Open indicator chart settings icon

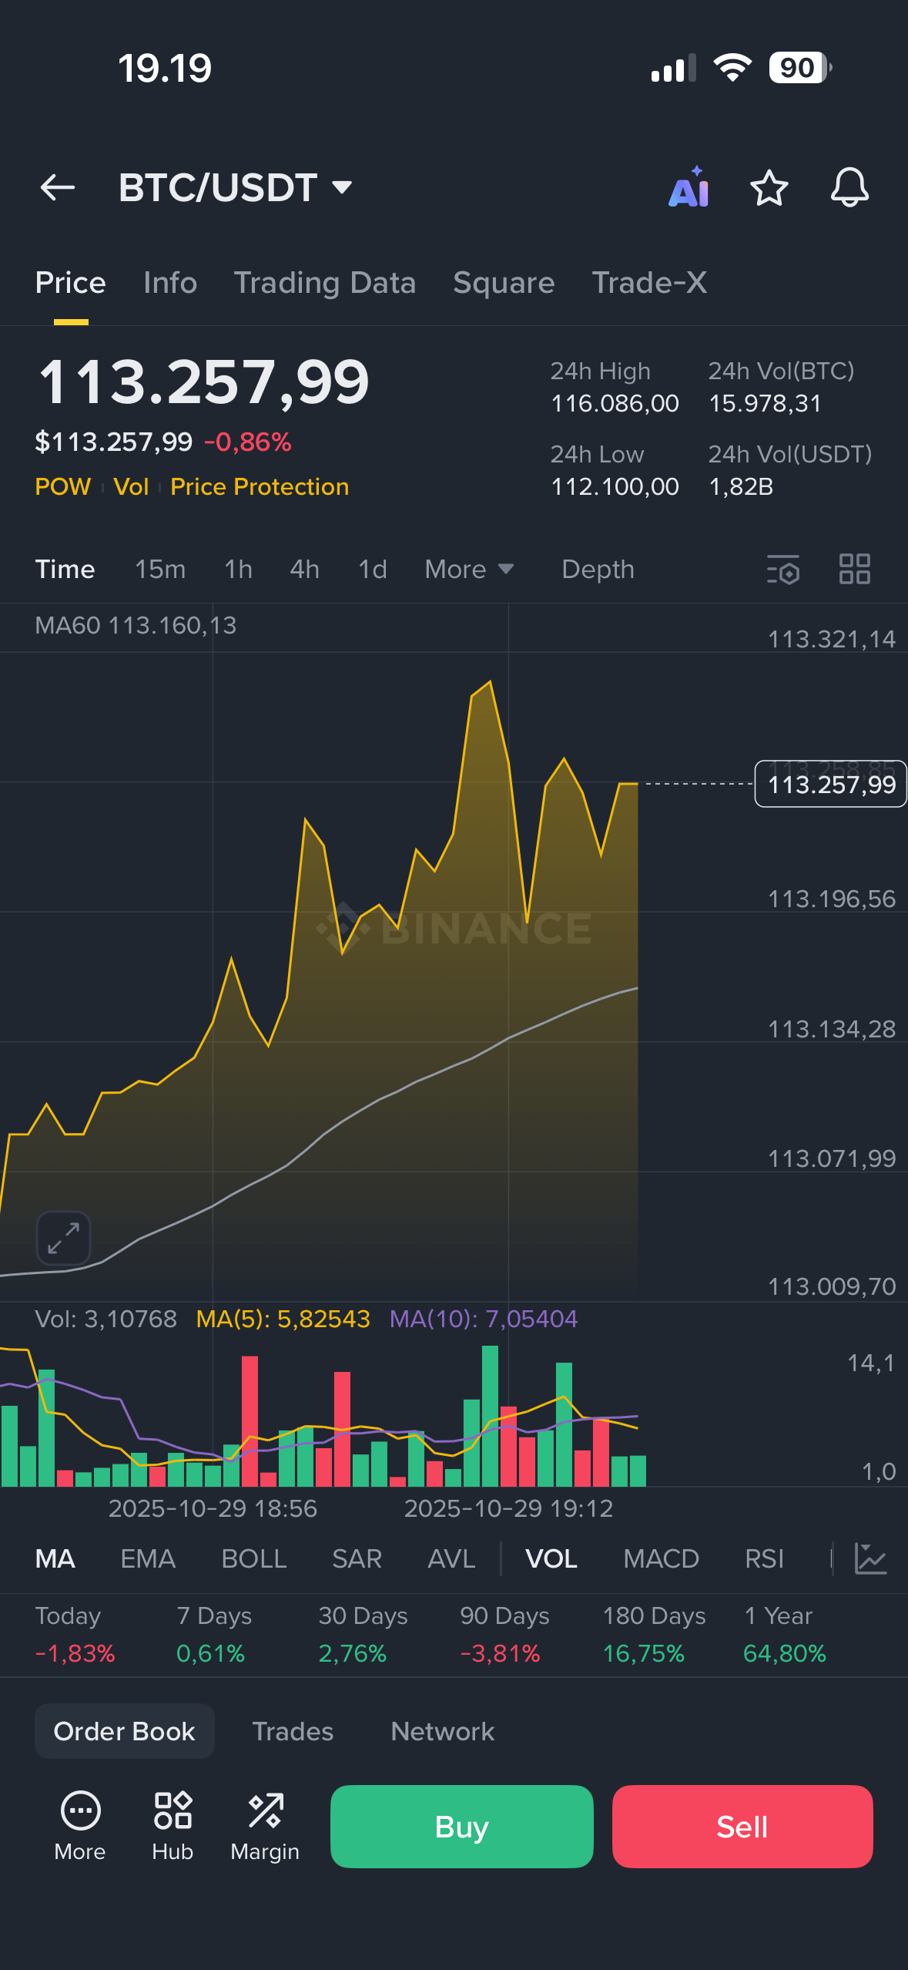pyautogui.click(x=871, y=1558)
